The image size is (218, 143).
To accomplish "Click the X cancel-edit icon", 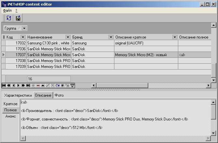I will (52, 85).
